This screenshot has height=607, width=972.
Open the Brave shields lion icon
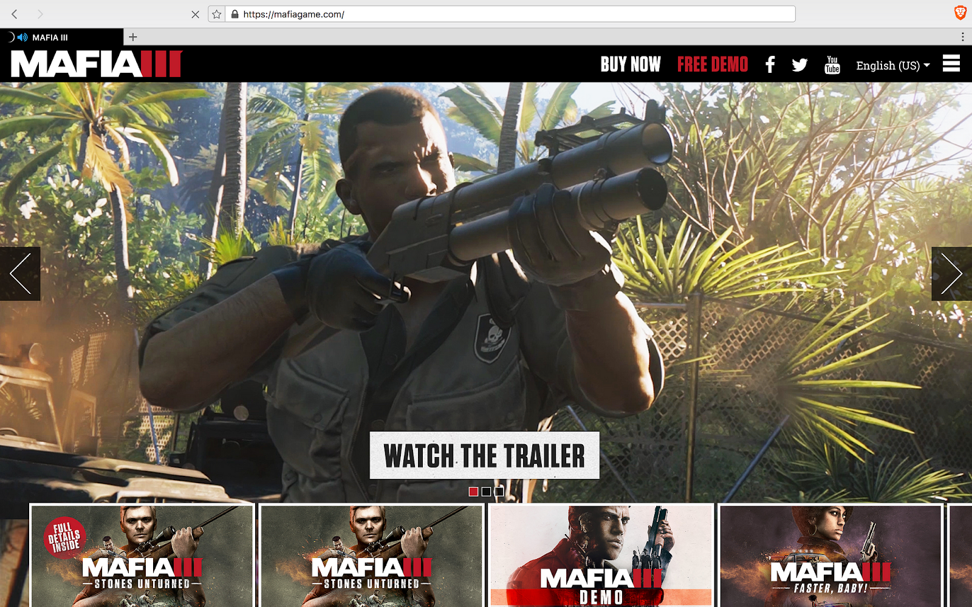(x=960, y=13)
